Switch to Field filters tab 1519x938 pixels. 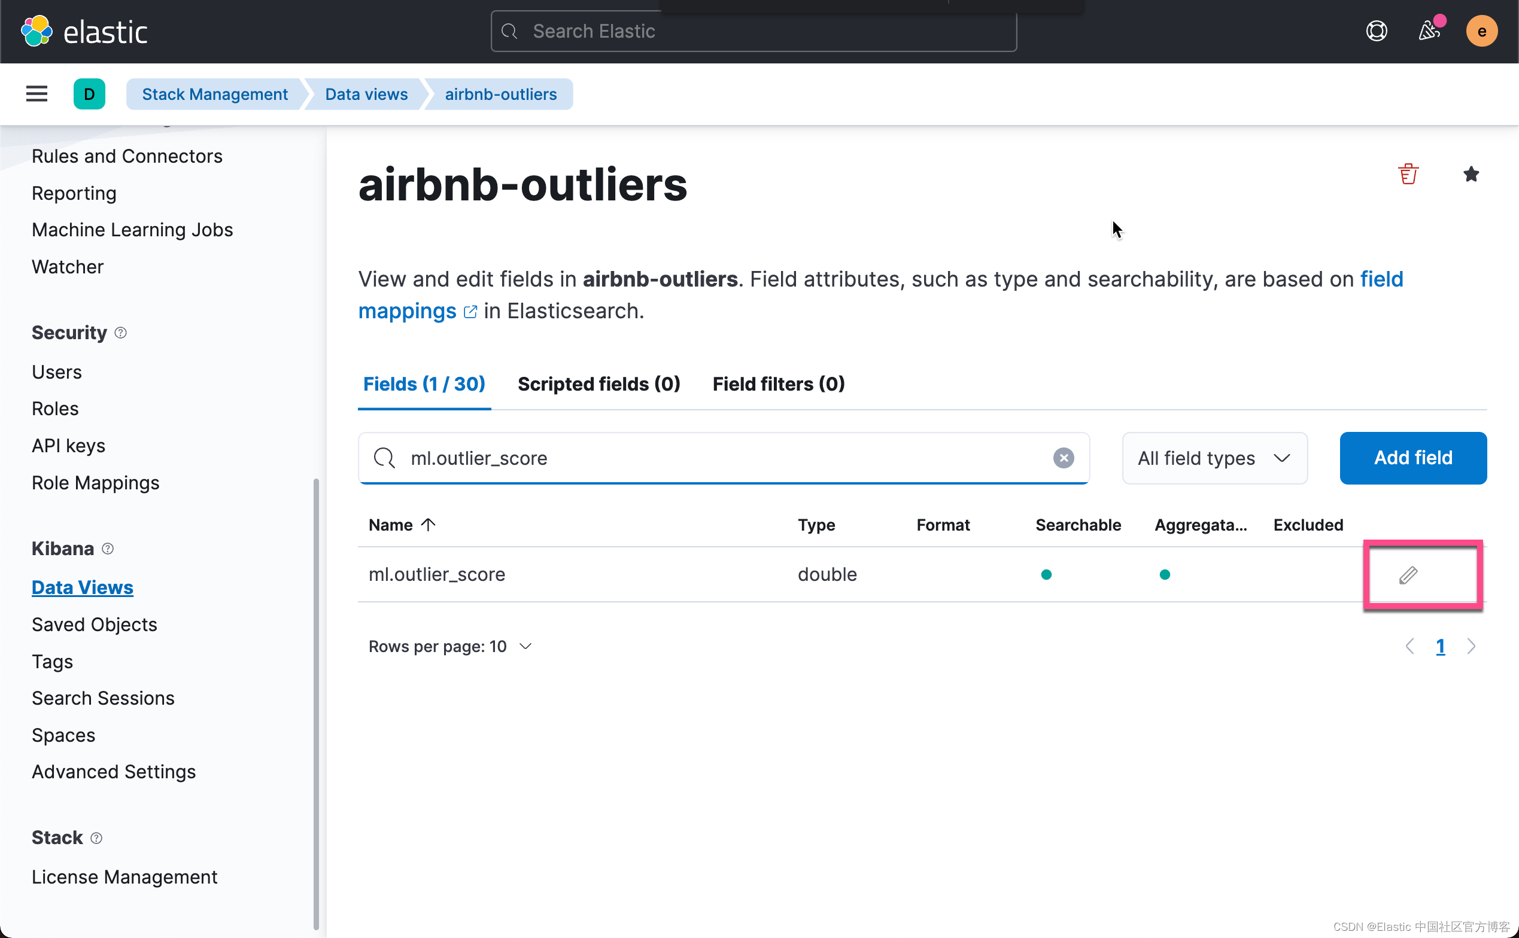pos(778,384)
